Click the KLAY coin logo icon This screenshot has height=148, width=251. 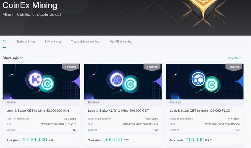click(117, 79)
